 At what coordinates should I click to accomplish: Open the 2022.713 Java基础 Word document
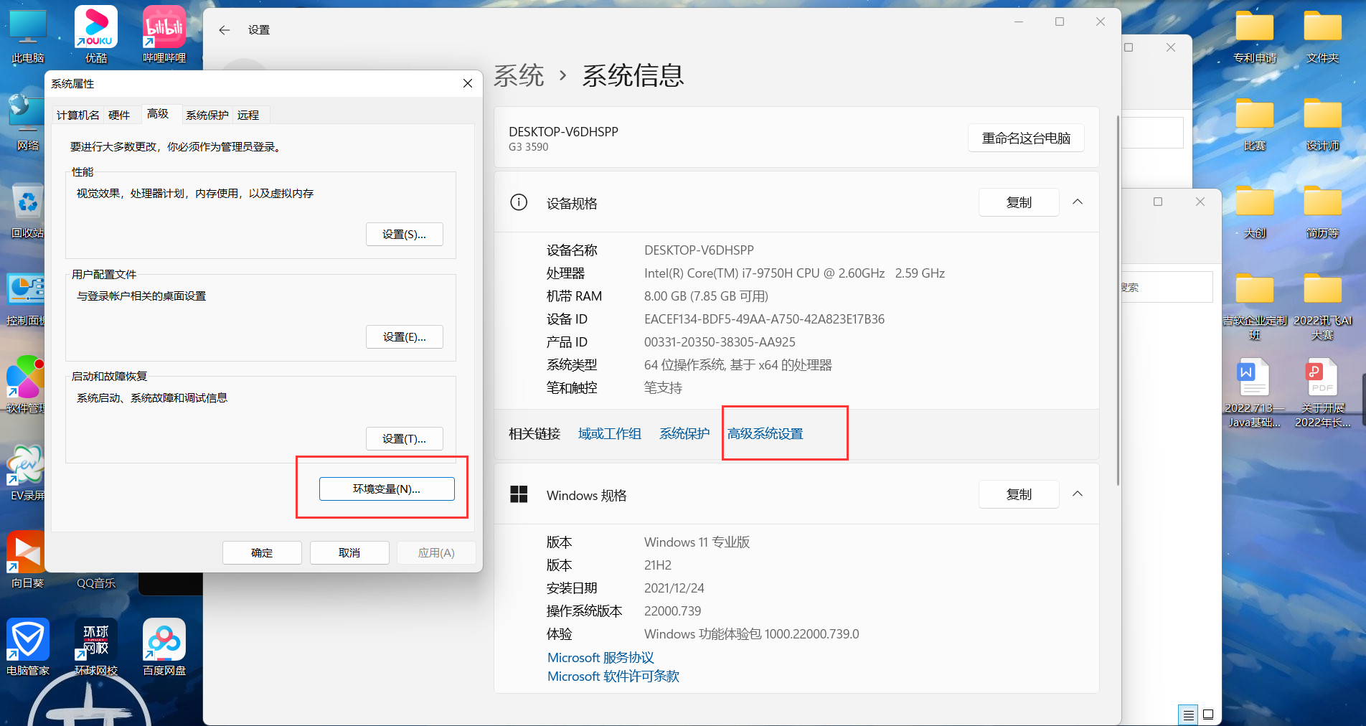1254,392
